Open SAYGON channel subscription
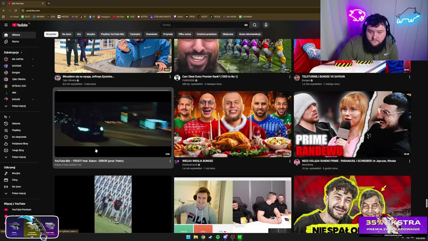Image resolution: width=428 pixels, height=241 pixels. point(19,66)
